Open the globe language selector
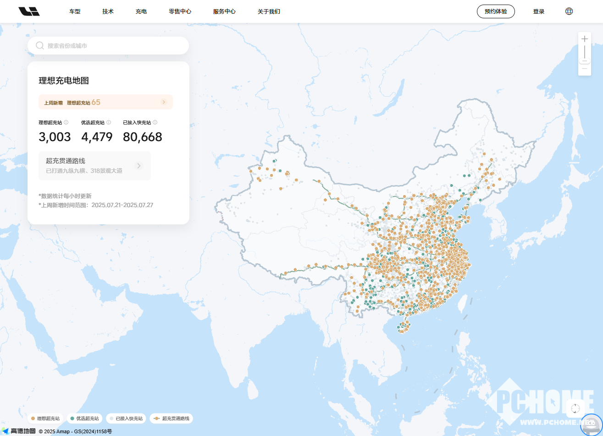Screen dimensions: 603x436 pyautogui.click(x=569, y=11)
